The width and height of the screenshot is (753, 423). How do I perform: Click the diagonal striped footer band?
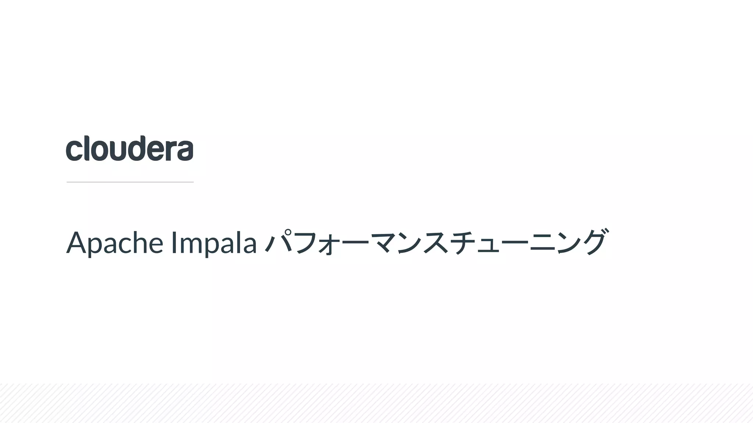(x=376, y=403)
